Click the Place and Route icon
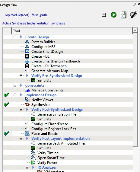This screenshot has width=140, height=172. click(x=27, y=133)
